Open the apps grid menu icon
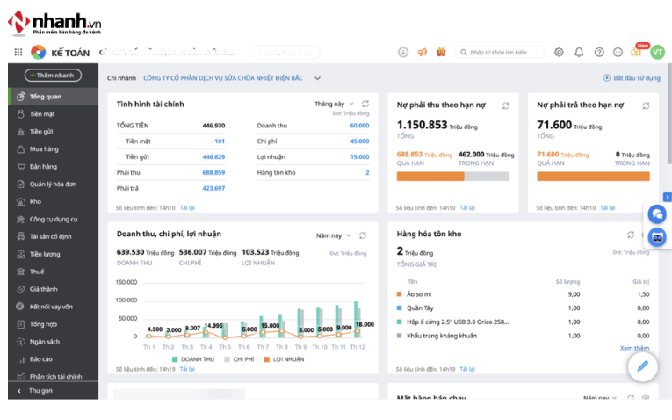Viewport: 672px width, 420px height. (x=18, y=53)
